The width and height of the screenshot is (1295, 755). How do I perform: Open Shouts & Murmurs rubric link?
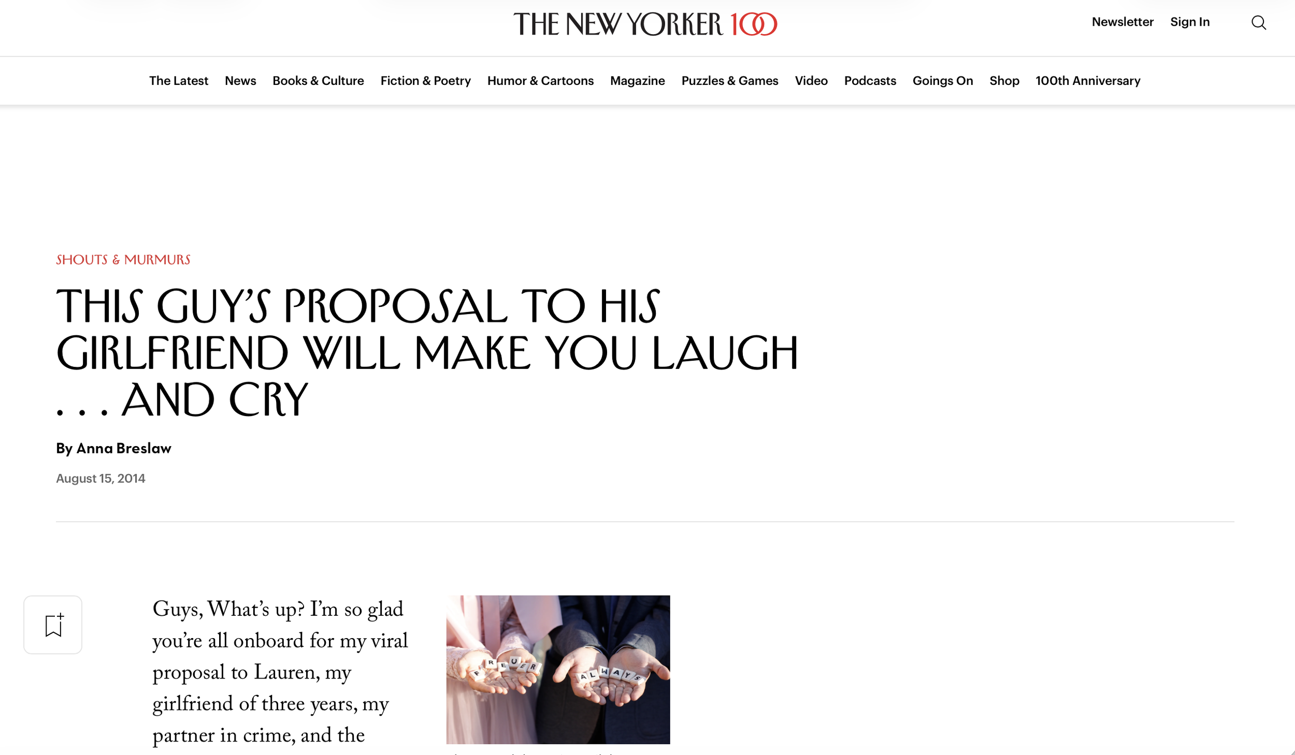123,259
